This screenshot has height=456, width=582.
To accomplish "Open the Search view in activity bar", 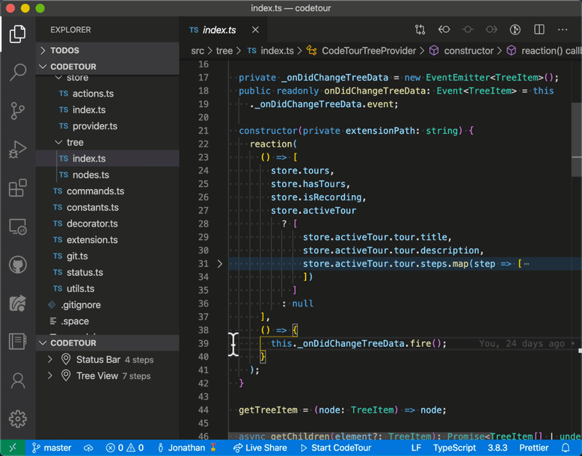I will pyautogui.click(x=17, y=72).
